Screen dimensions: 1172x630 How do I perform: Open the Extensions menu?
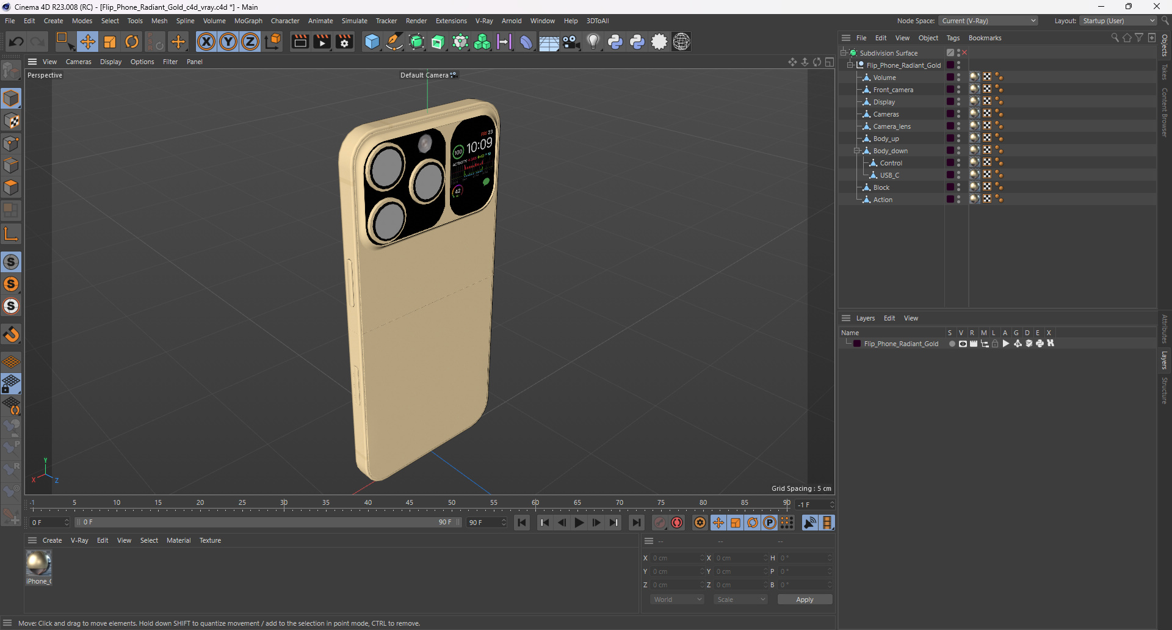pyautogui.click(x=451, y=21)
